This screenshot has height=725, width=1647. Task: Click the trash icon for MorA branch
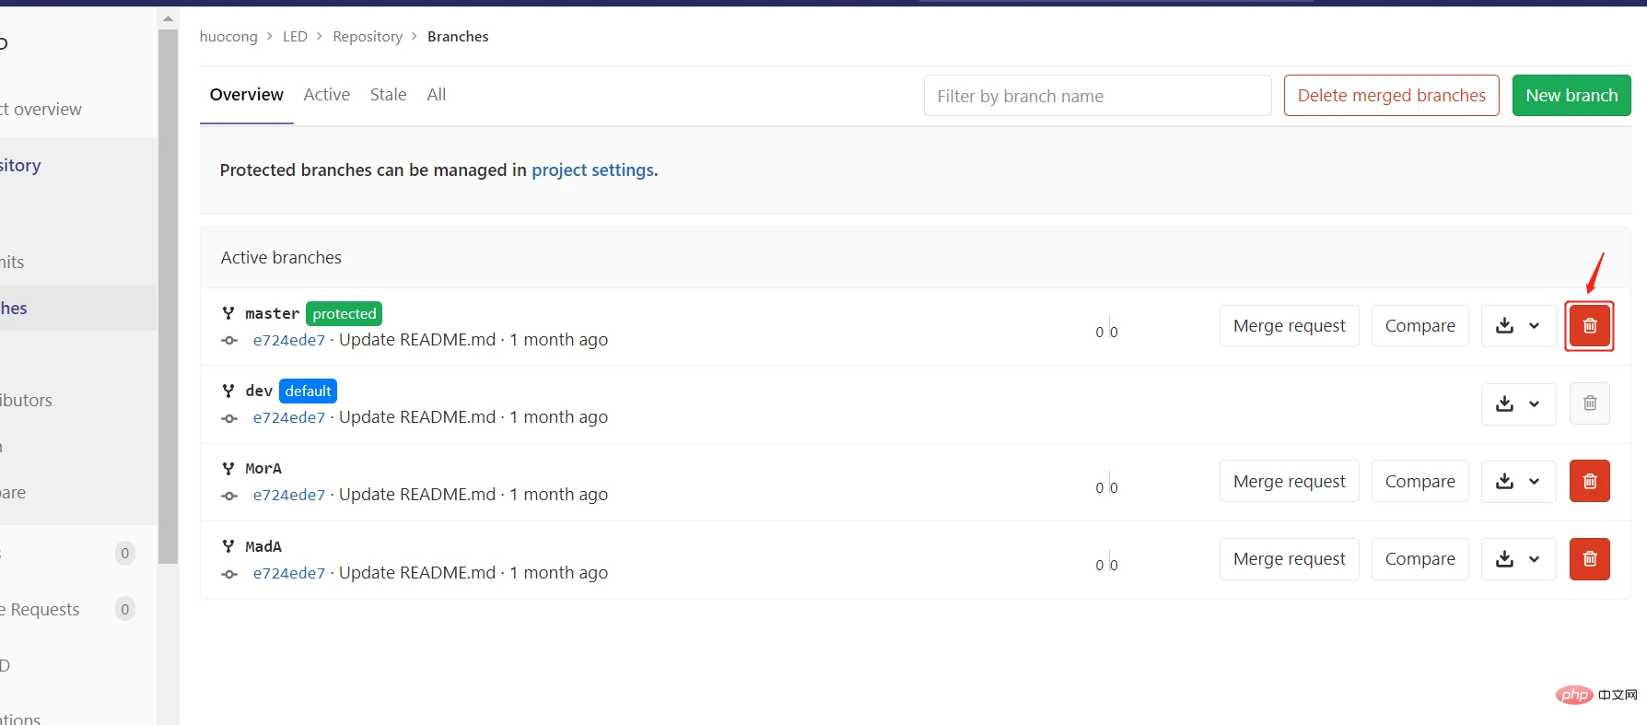pyautogui.click(x=1589, y=481)
